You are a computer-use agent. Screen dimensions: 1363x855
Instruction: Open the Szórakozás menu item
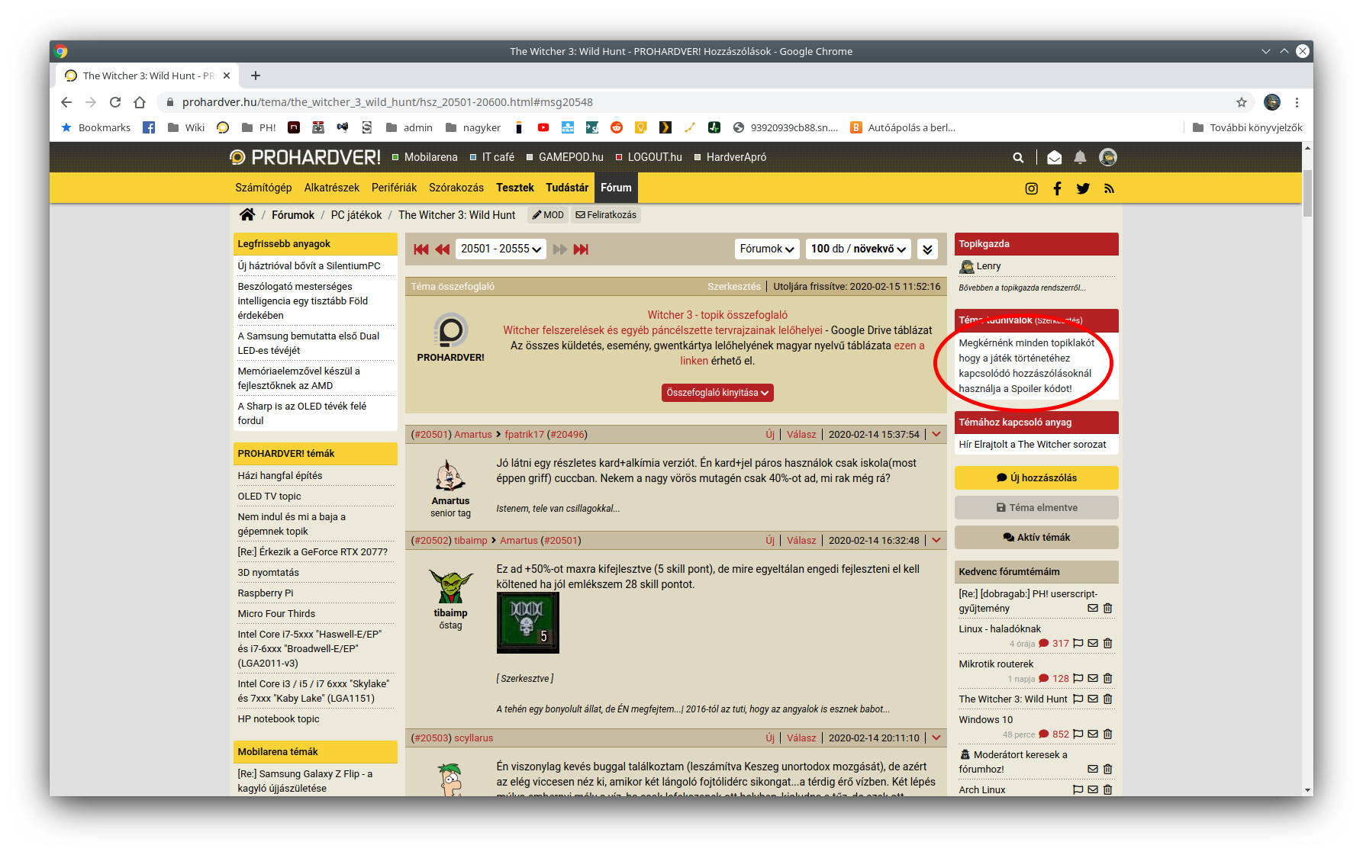coord(456,188)
